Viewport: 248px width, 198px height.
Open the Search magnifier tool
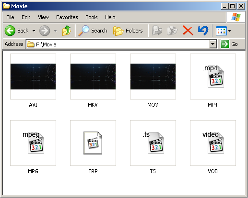tap(93, 31)
